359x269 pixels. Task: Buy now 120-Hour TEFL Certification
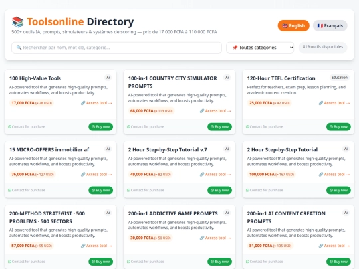(338, 126)
